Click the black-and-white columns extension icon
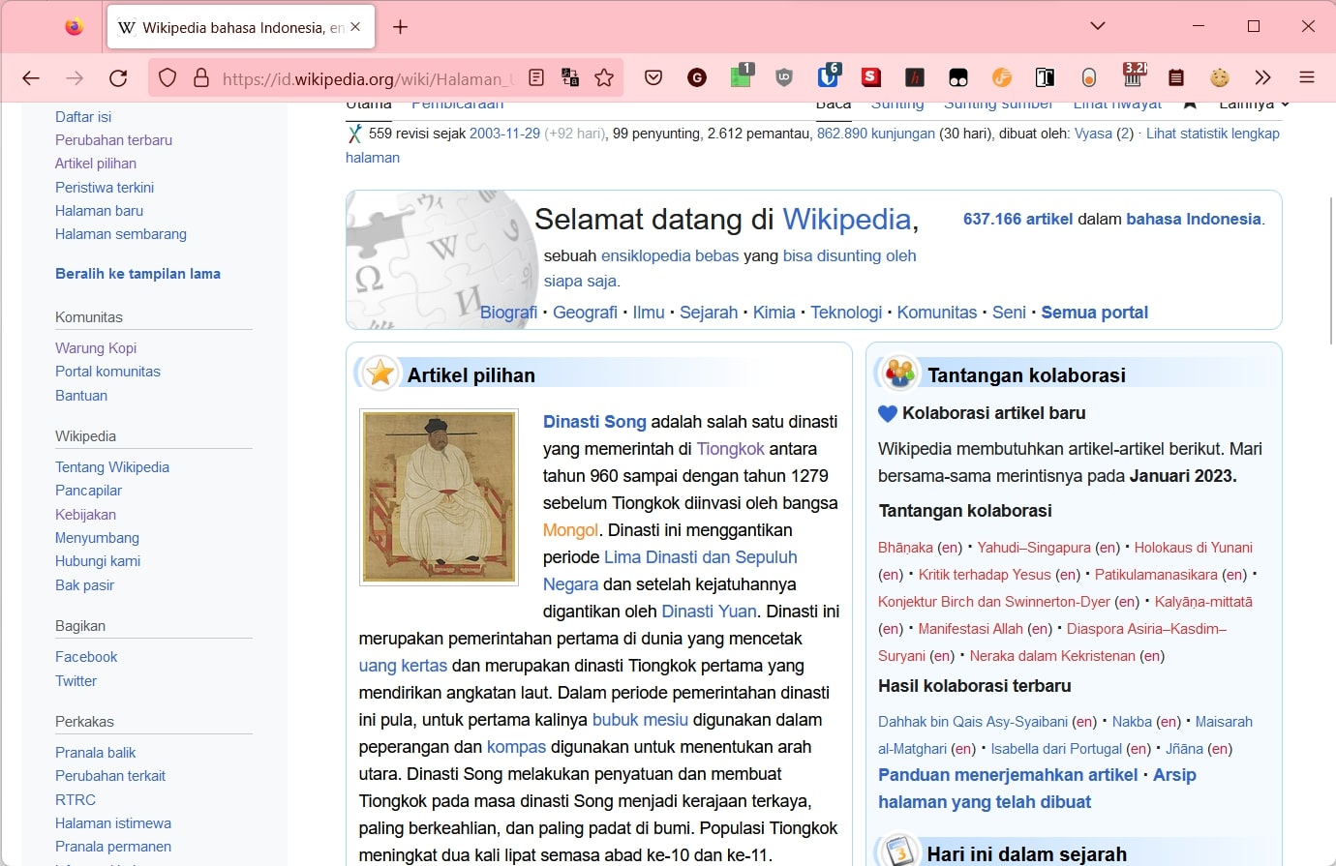 click(1046, 77)
